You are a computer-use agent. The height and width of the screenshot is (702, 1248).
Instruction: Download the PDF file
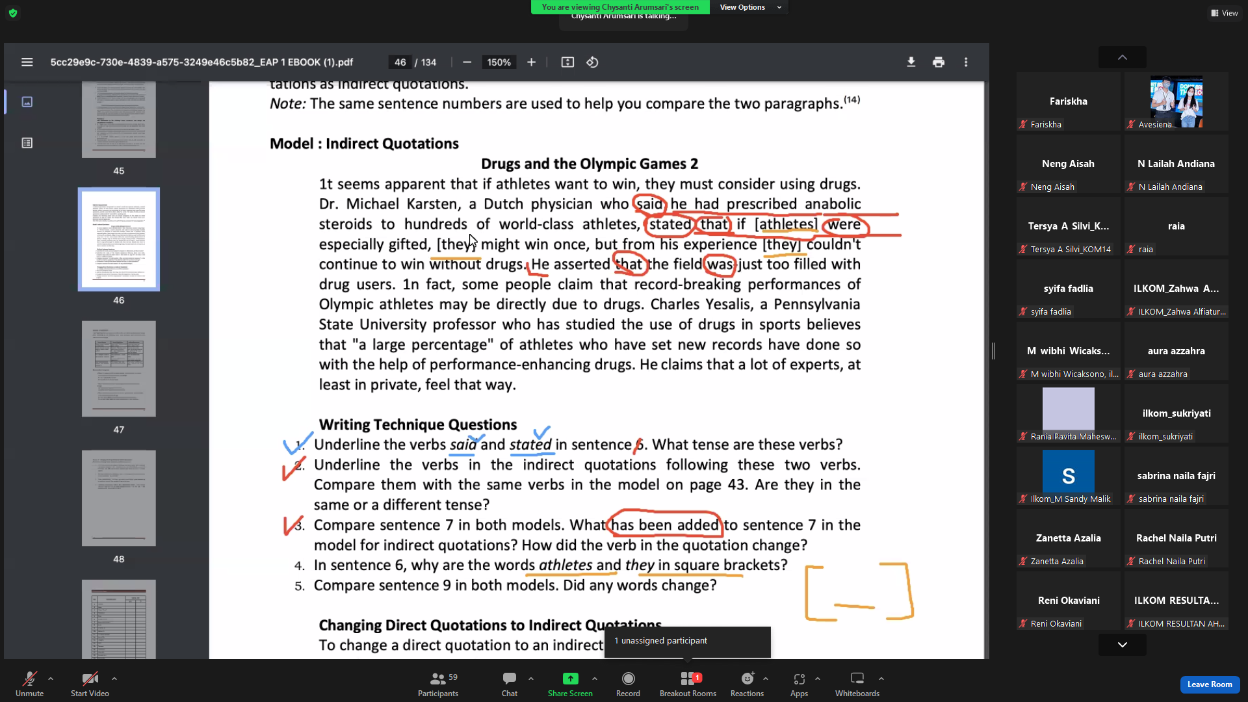pyautogui.click(x=911, y=62)
